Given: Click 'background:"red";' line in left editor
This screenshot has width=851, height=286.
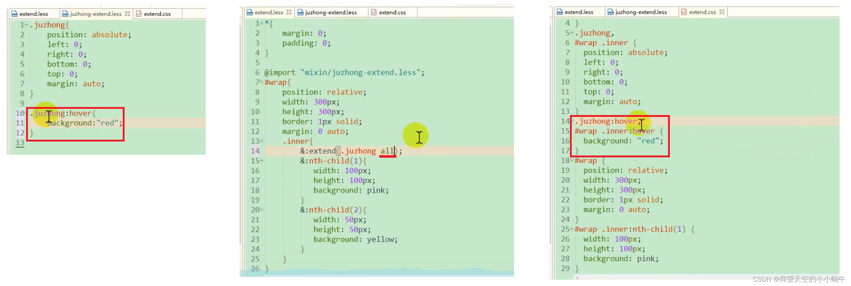Looking at the screenshot, I should [85, 123].
